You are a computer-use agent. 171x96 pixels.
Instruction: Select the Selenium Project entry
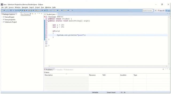[11, 22]
